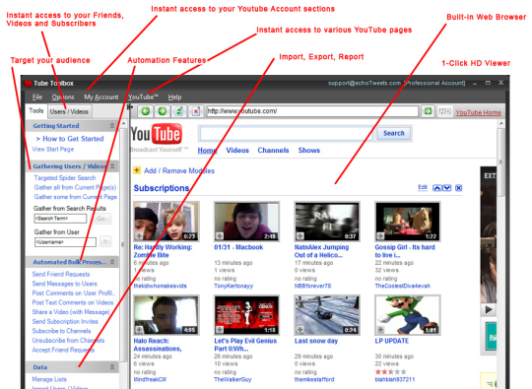Click Go button next to Search Term field
Screen dimensions: 532x389
101,219
